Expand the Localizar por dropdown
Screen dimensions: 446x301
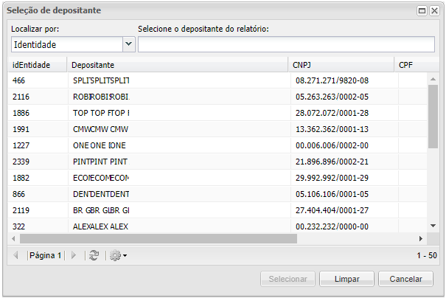click(129, 44)
